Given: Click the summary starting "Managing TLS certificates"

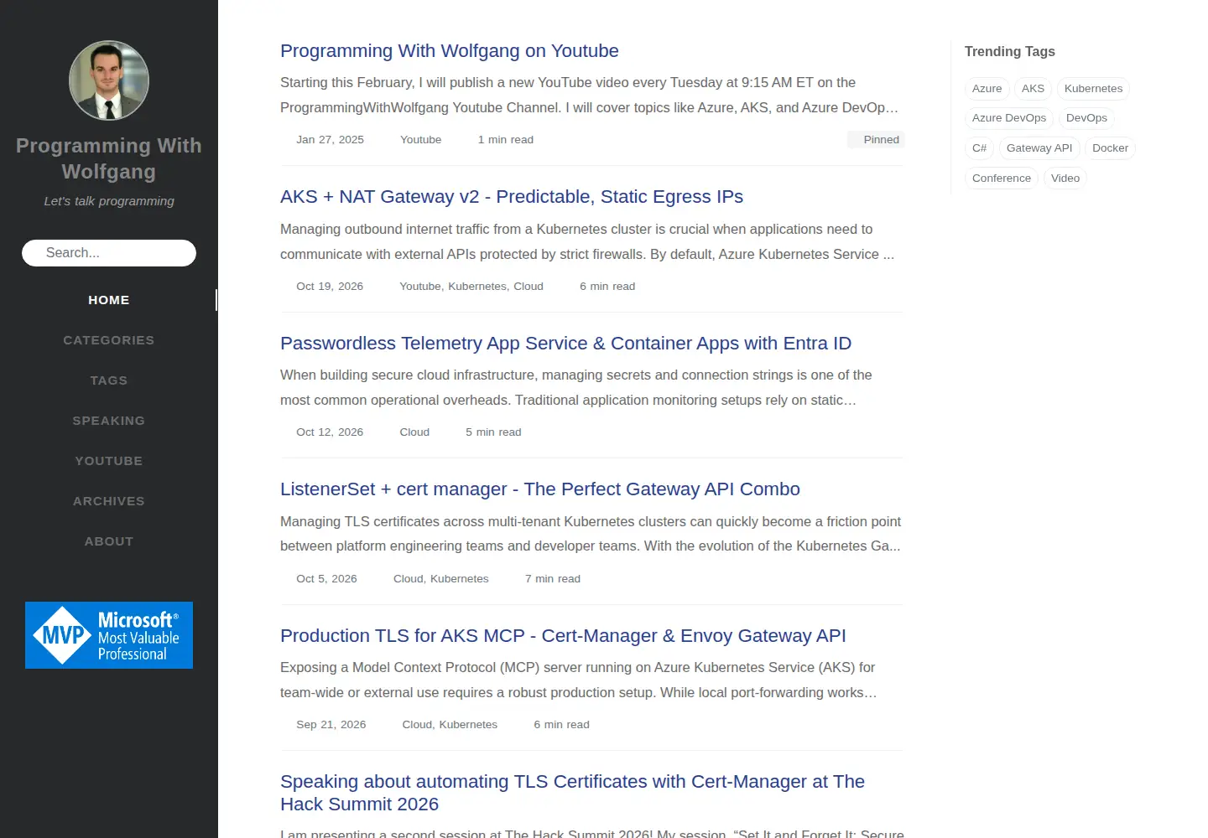Looking at the screenshot, I should point(591,534).
